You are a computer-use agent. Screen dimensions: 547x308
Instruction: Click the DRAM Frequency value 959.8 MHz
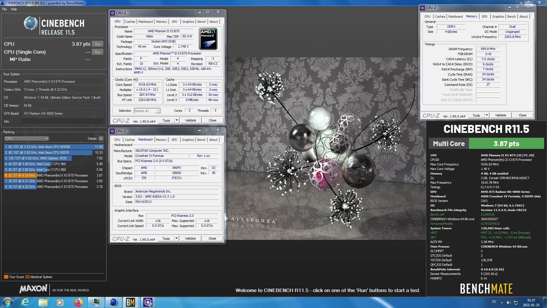[x=488, y=49]
